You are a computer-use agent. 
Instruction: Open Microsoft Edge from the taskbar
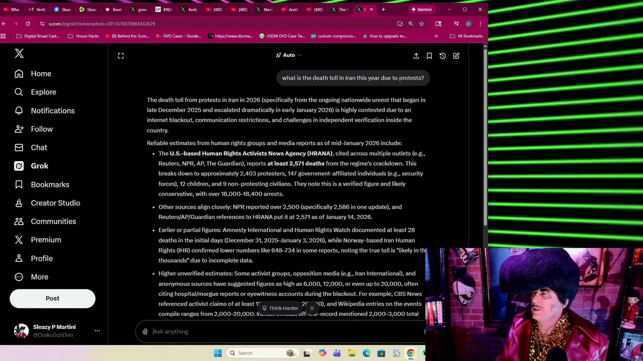click(367, 353)
